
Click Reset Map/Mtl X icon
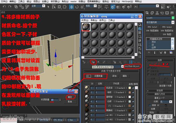pyautogui.click(x=98, y=62)
